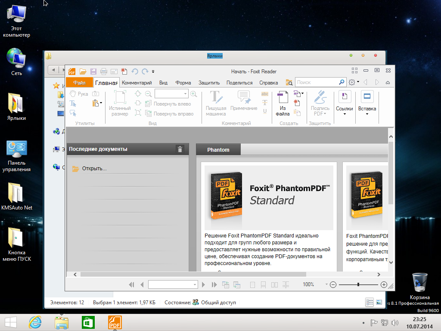Open Internet Explorer from the taskbar
The image size is (441, 331).
click(35, 322)
